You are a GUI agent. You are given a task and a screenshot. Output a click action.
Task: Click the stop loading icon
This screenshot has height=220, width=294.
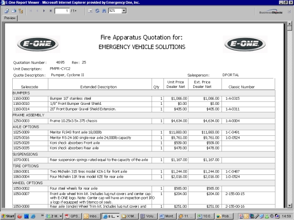90,11
